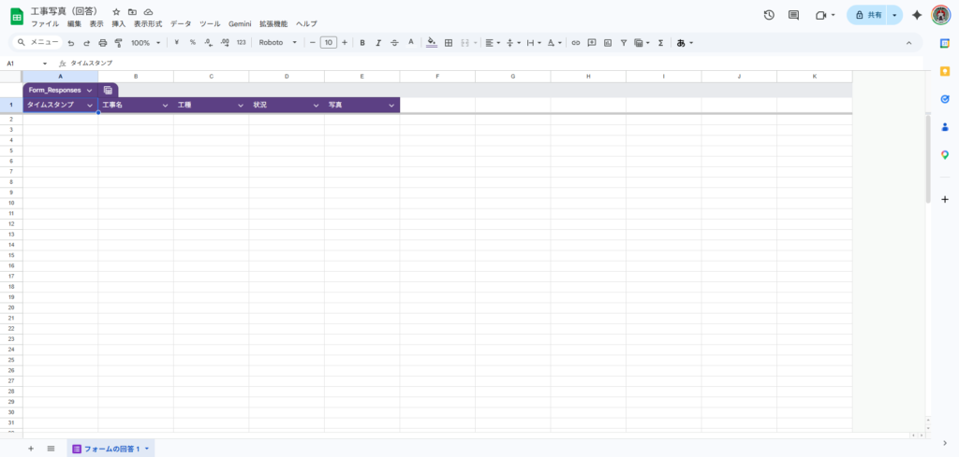Click the add new sheet plus button
The height and width of the screenshot is (457, 959).
coord(31,449)
